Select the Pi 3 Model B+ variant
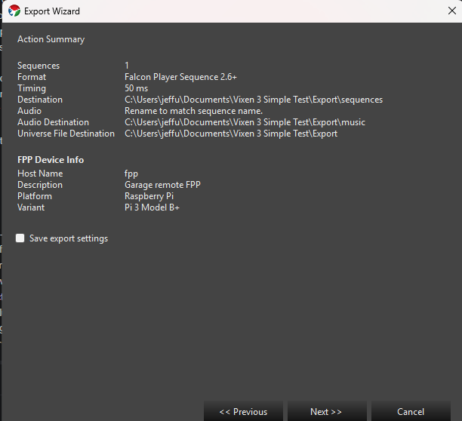Image resolution: width=462 pixels, height=421 pixels. tap(152, 207)
